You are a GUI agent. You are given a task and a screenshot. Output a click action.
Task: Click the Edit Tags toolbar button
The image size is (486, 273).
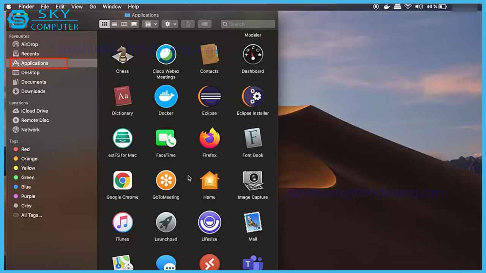point(205,24)
